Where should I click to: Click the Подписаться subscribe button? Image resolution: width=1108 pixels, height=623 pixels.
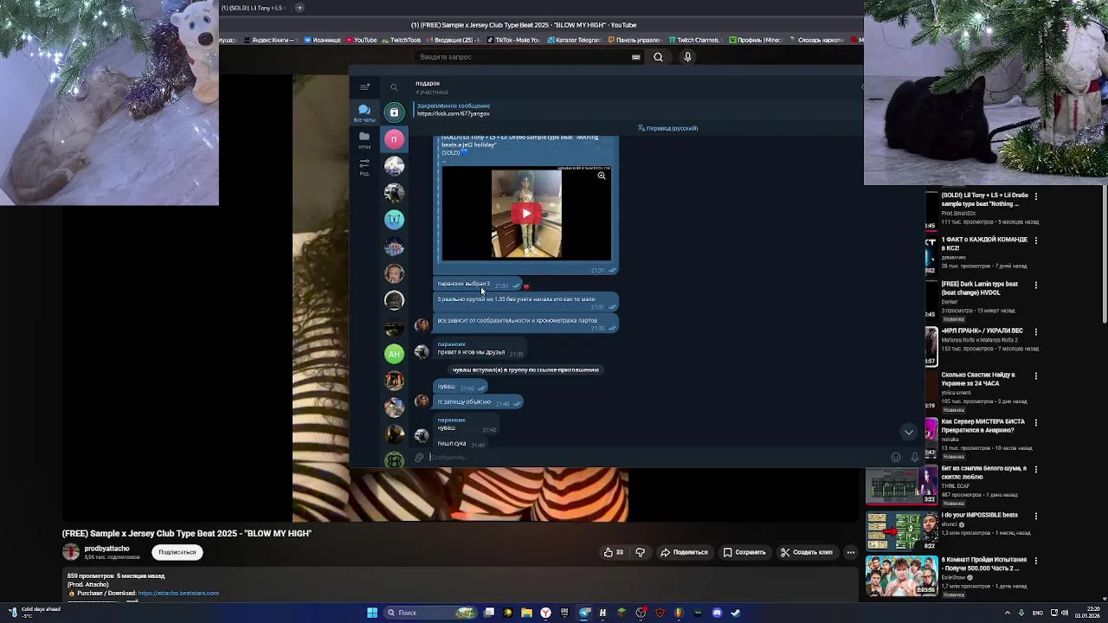pyautogui.click(x=177, y=552)
